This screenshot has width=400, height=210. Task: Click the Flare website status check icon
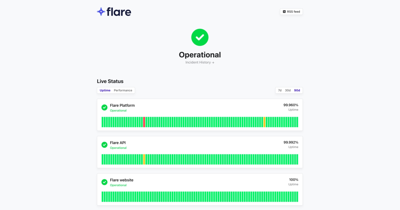(x=104, y=182)
